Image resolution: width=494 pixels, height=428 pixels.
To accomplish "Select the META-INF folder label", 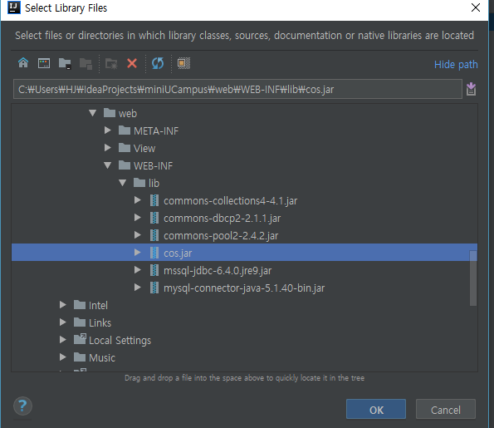I will tap(156, 130).
